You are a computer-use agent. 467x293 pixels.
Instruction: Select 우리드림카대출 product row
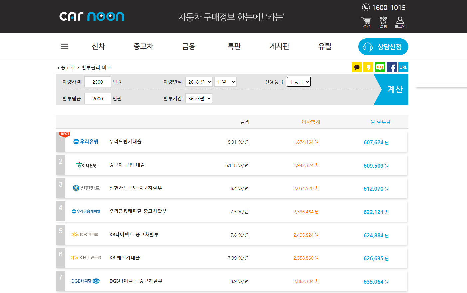[x=231, y=142]
